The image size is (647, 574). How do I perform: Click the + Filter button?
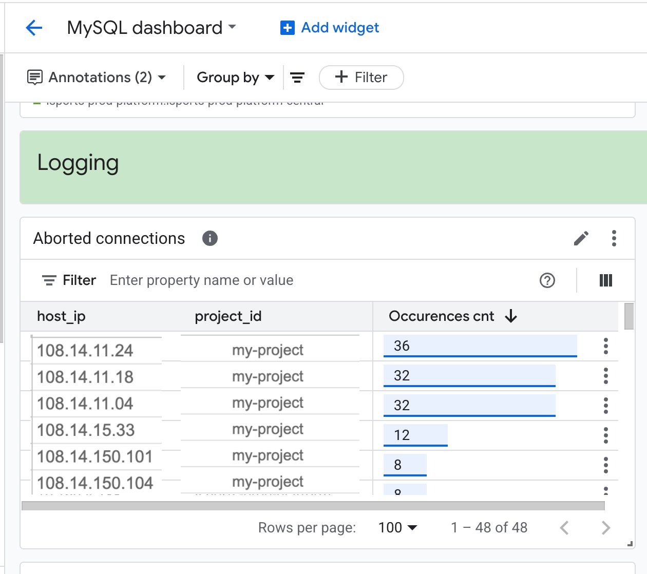point(361,78)
